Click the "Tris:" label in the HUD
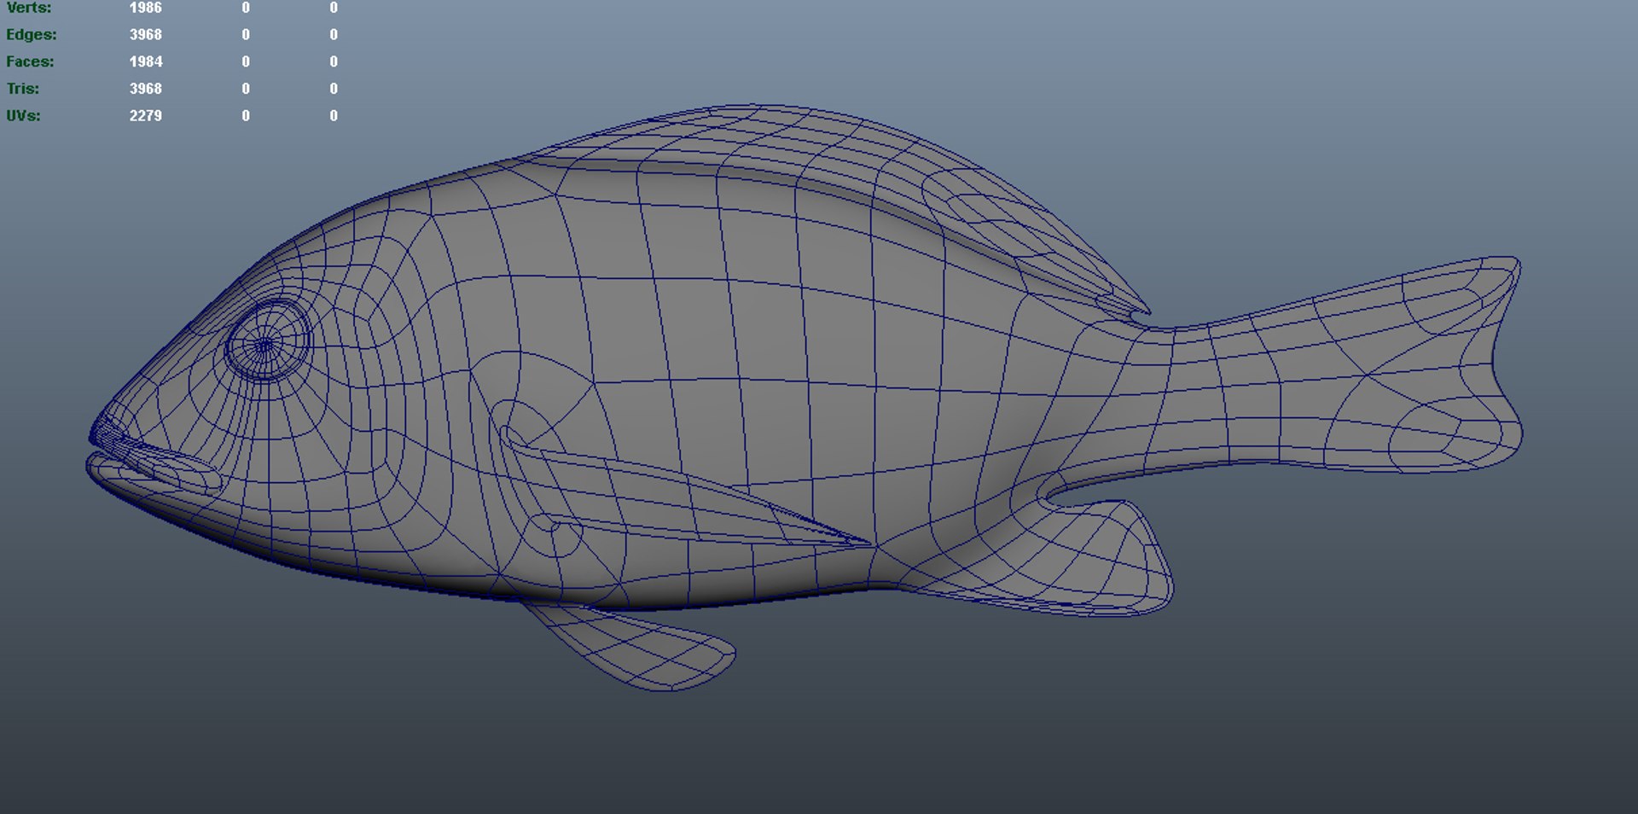The image size is (1638, 814). click(23, 89)
